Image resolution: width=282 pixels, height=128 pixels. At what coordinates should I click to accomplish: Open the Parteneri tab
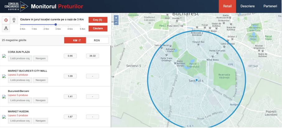point(270,6)
